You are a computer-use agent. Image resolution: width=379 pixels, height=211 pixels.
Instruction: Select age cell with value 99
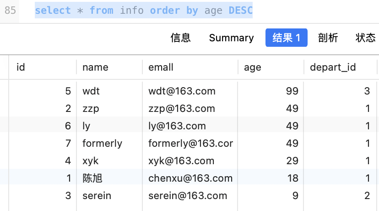pyautogui.click(x=292, y=91)
